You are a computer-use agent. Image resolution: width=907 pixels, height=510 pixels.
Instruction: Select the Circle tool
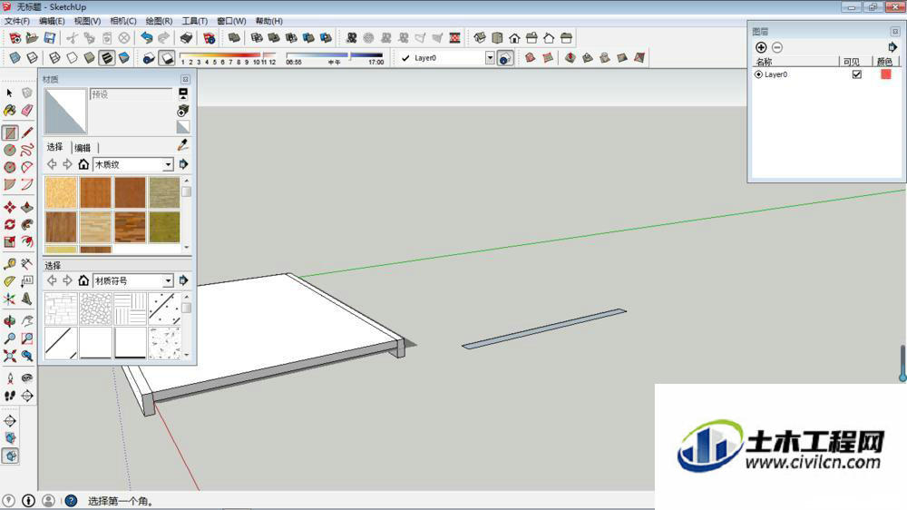tap(10, 150)
